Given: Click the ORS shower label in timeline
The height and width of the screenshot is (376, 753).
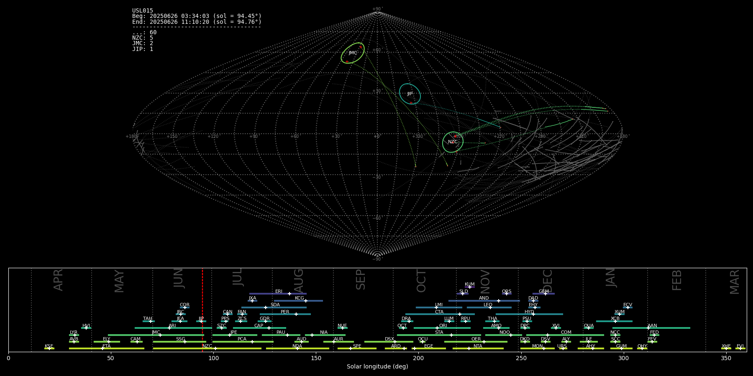Looking at the screenshot, I should click(507, 291).
